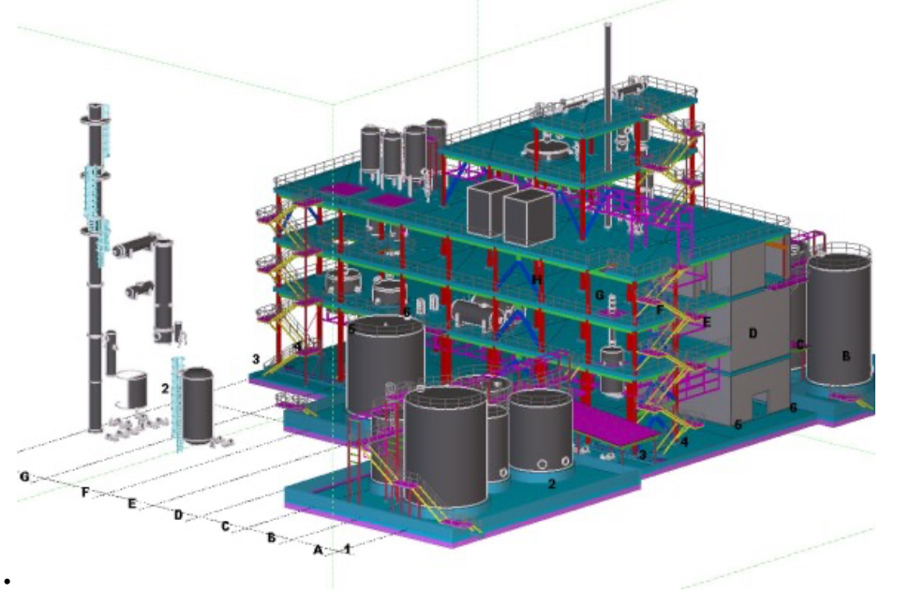
Task: Select the right cube-shaped tank on the upper floor
Action: 529,218
